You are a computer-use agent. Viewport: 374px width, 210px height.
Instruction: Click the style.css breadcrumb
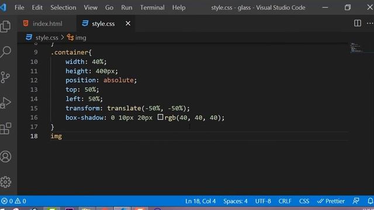point(42,37)
